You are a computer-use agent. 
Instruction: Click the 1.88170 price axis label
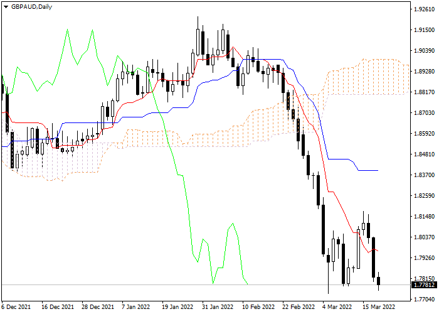coord(425,92)
